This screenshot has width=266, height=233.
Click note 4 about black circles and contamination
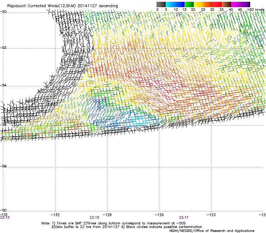[x=162, y=227]
